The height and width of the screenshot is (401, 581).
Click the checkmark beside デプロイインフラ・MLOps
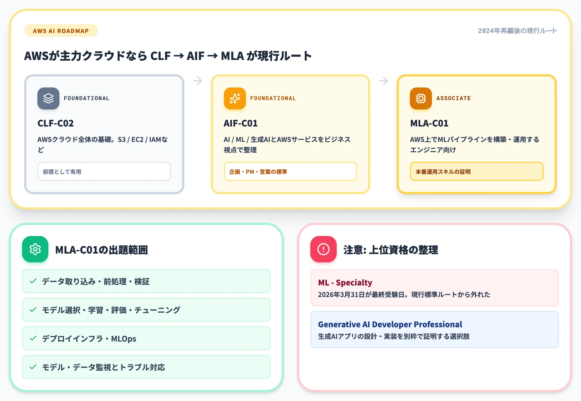pos(33,338)
